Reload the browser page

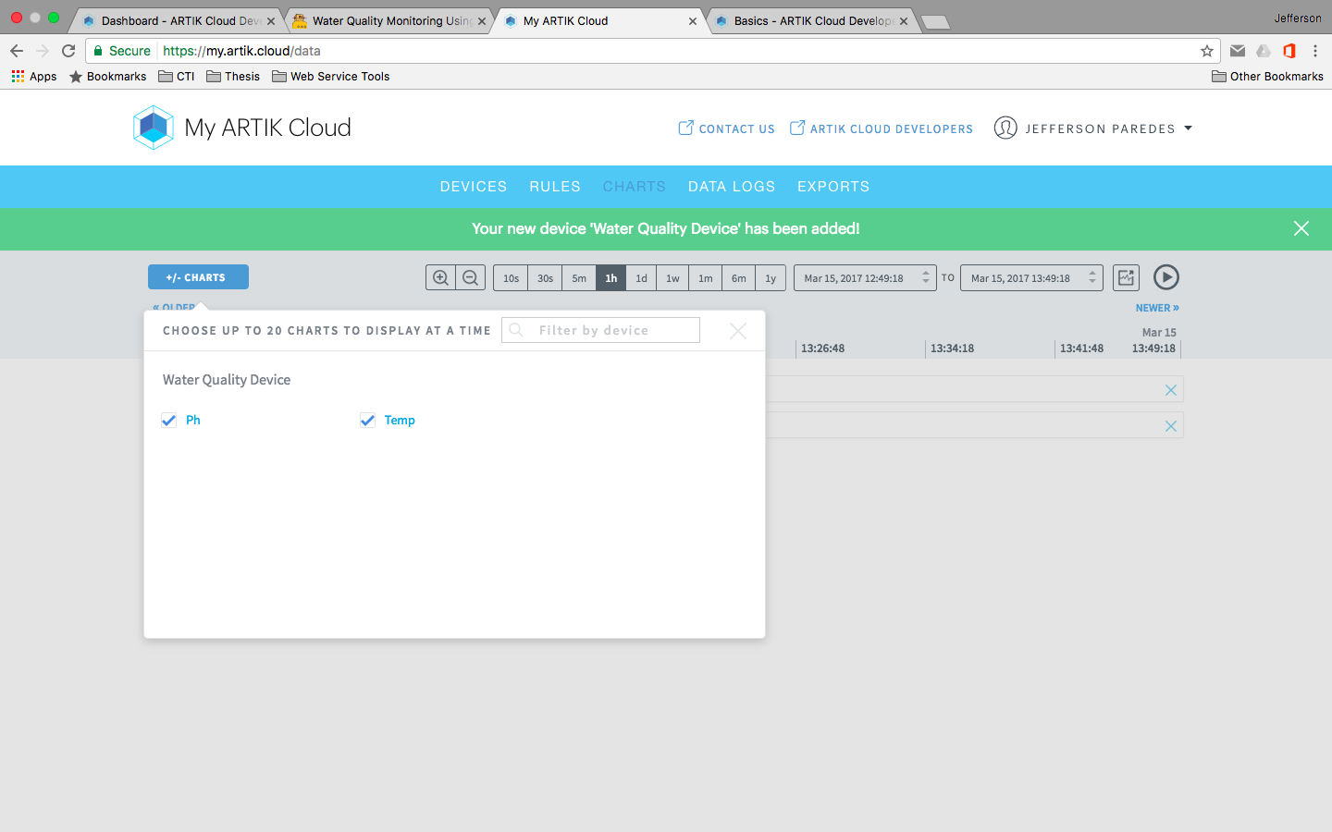(x=68, y=51)
